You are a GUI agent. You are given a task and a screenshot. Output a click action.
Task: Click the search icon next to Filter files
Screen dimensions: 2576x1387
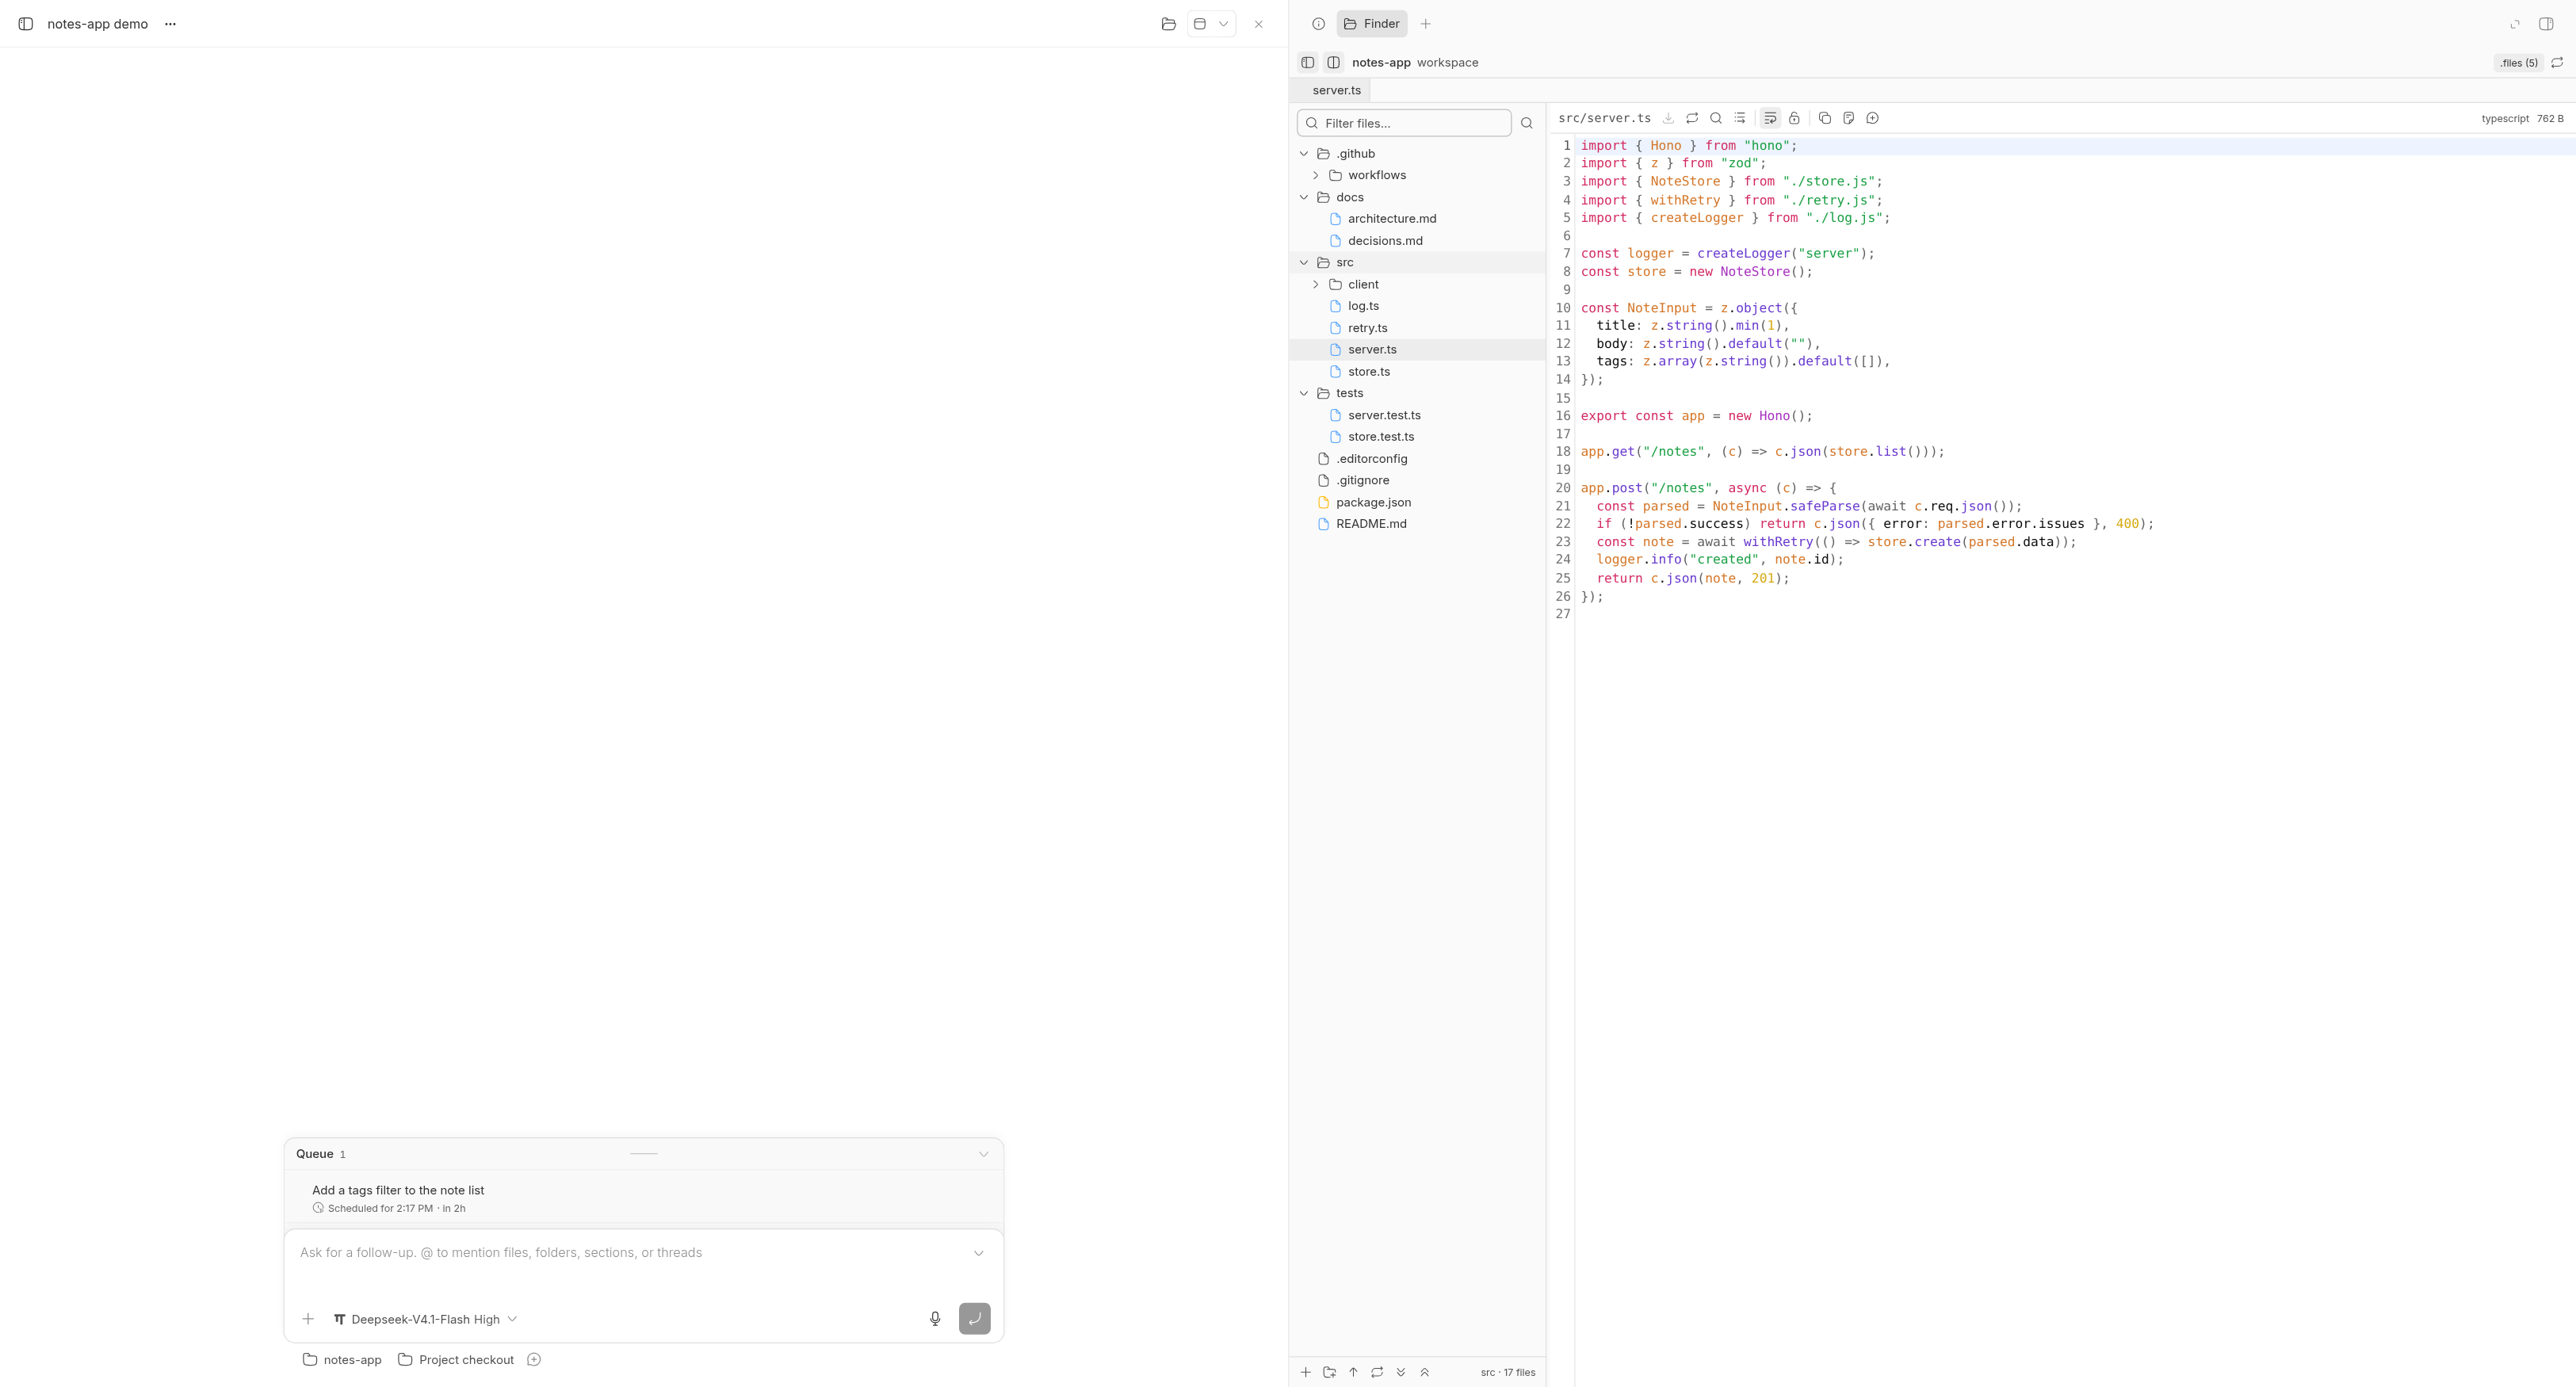(x=1527, y=123)
